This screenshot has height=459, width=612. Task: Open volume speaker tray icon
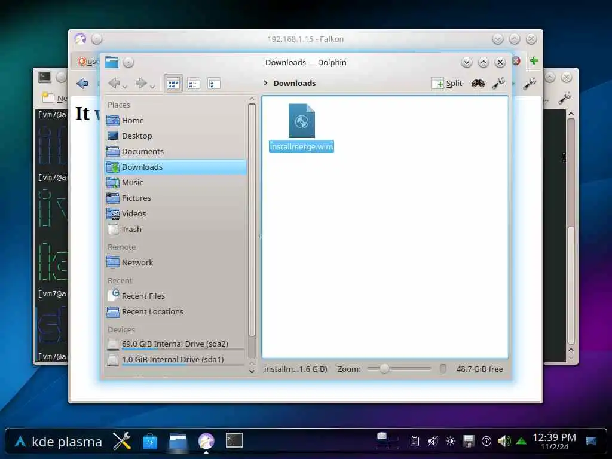pos(504,442)
